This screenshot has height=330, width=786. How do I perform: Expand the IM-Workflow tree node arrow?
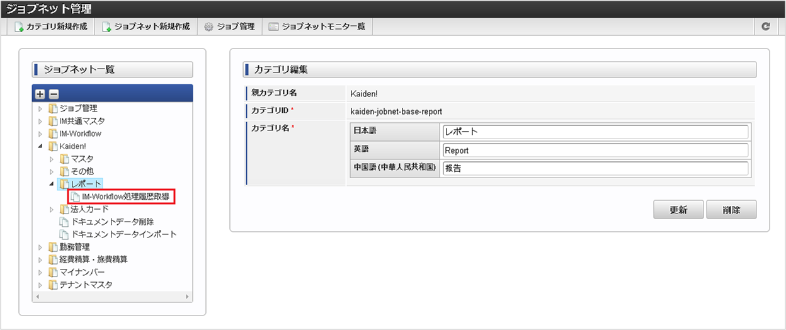(x=41, y=134)
